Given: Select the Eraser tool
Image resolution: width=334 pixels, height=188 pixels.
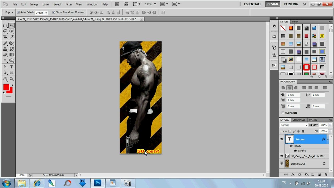Looking at the screenshot, I should pos(5,55).
